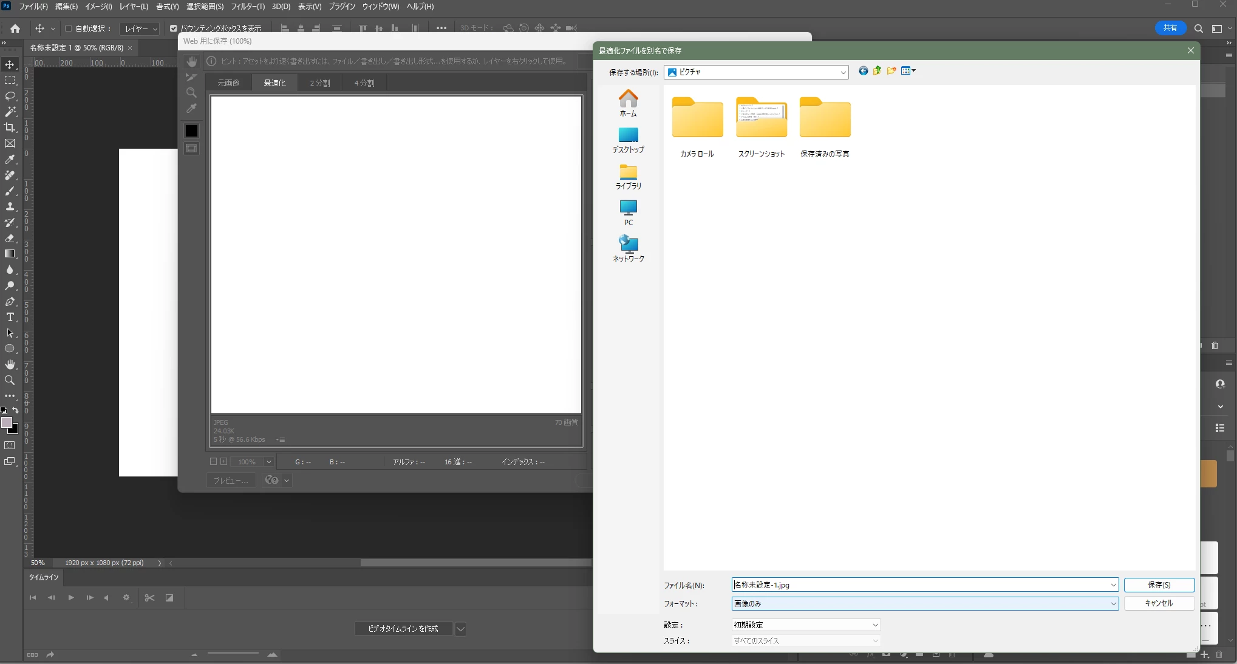Click the foreground color swatch

tap(7, 422)
